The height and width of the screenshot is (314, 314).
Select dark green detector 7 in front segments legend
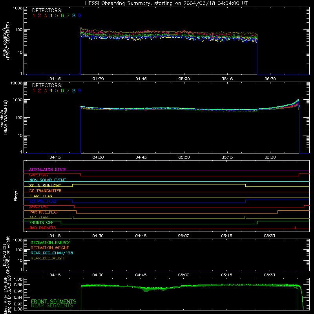coord(68,16)
